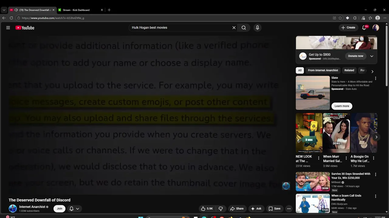389x218 pixels.
Task: Clear the search box text
Action: 234,28
